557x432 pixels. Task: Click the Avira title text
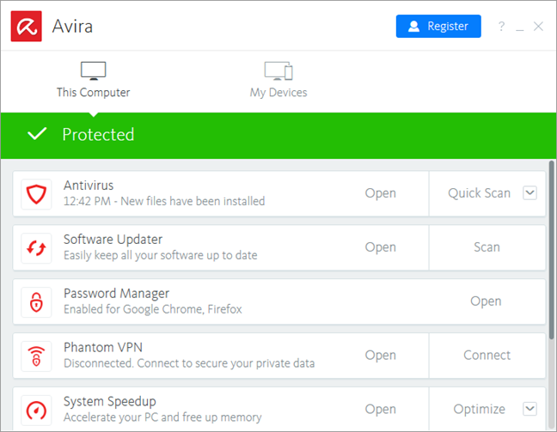(72, 27)
